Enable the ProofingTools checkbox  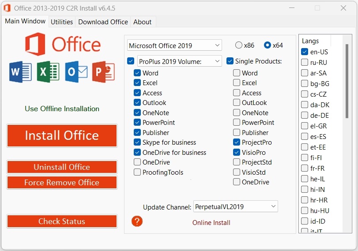coord(137,172)
